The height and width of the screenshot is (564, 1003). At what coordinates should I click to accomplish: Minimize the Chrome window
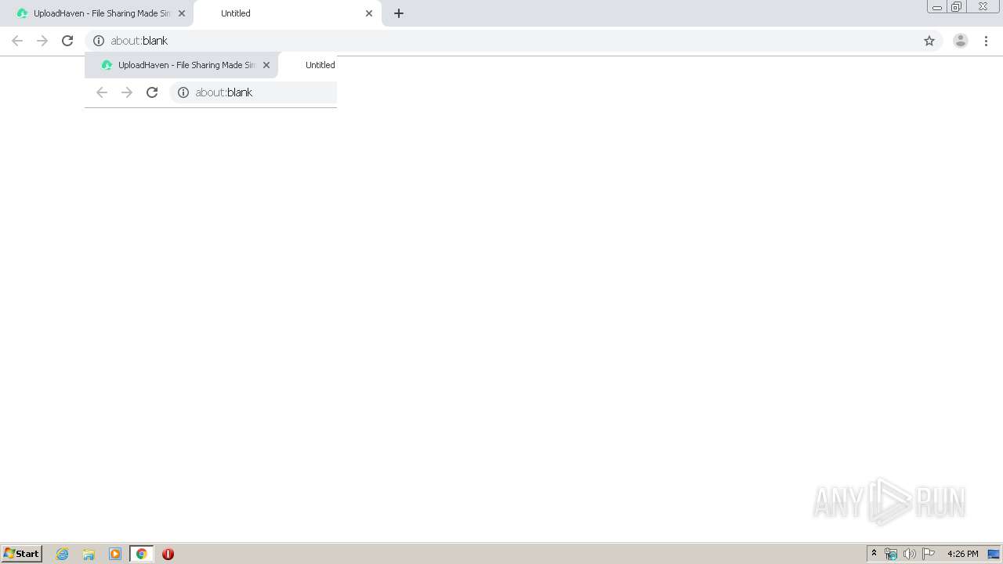coord(937,7)
